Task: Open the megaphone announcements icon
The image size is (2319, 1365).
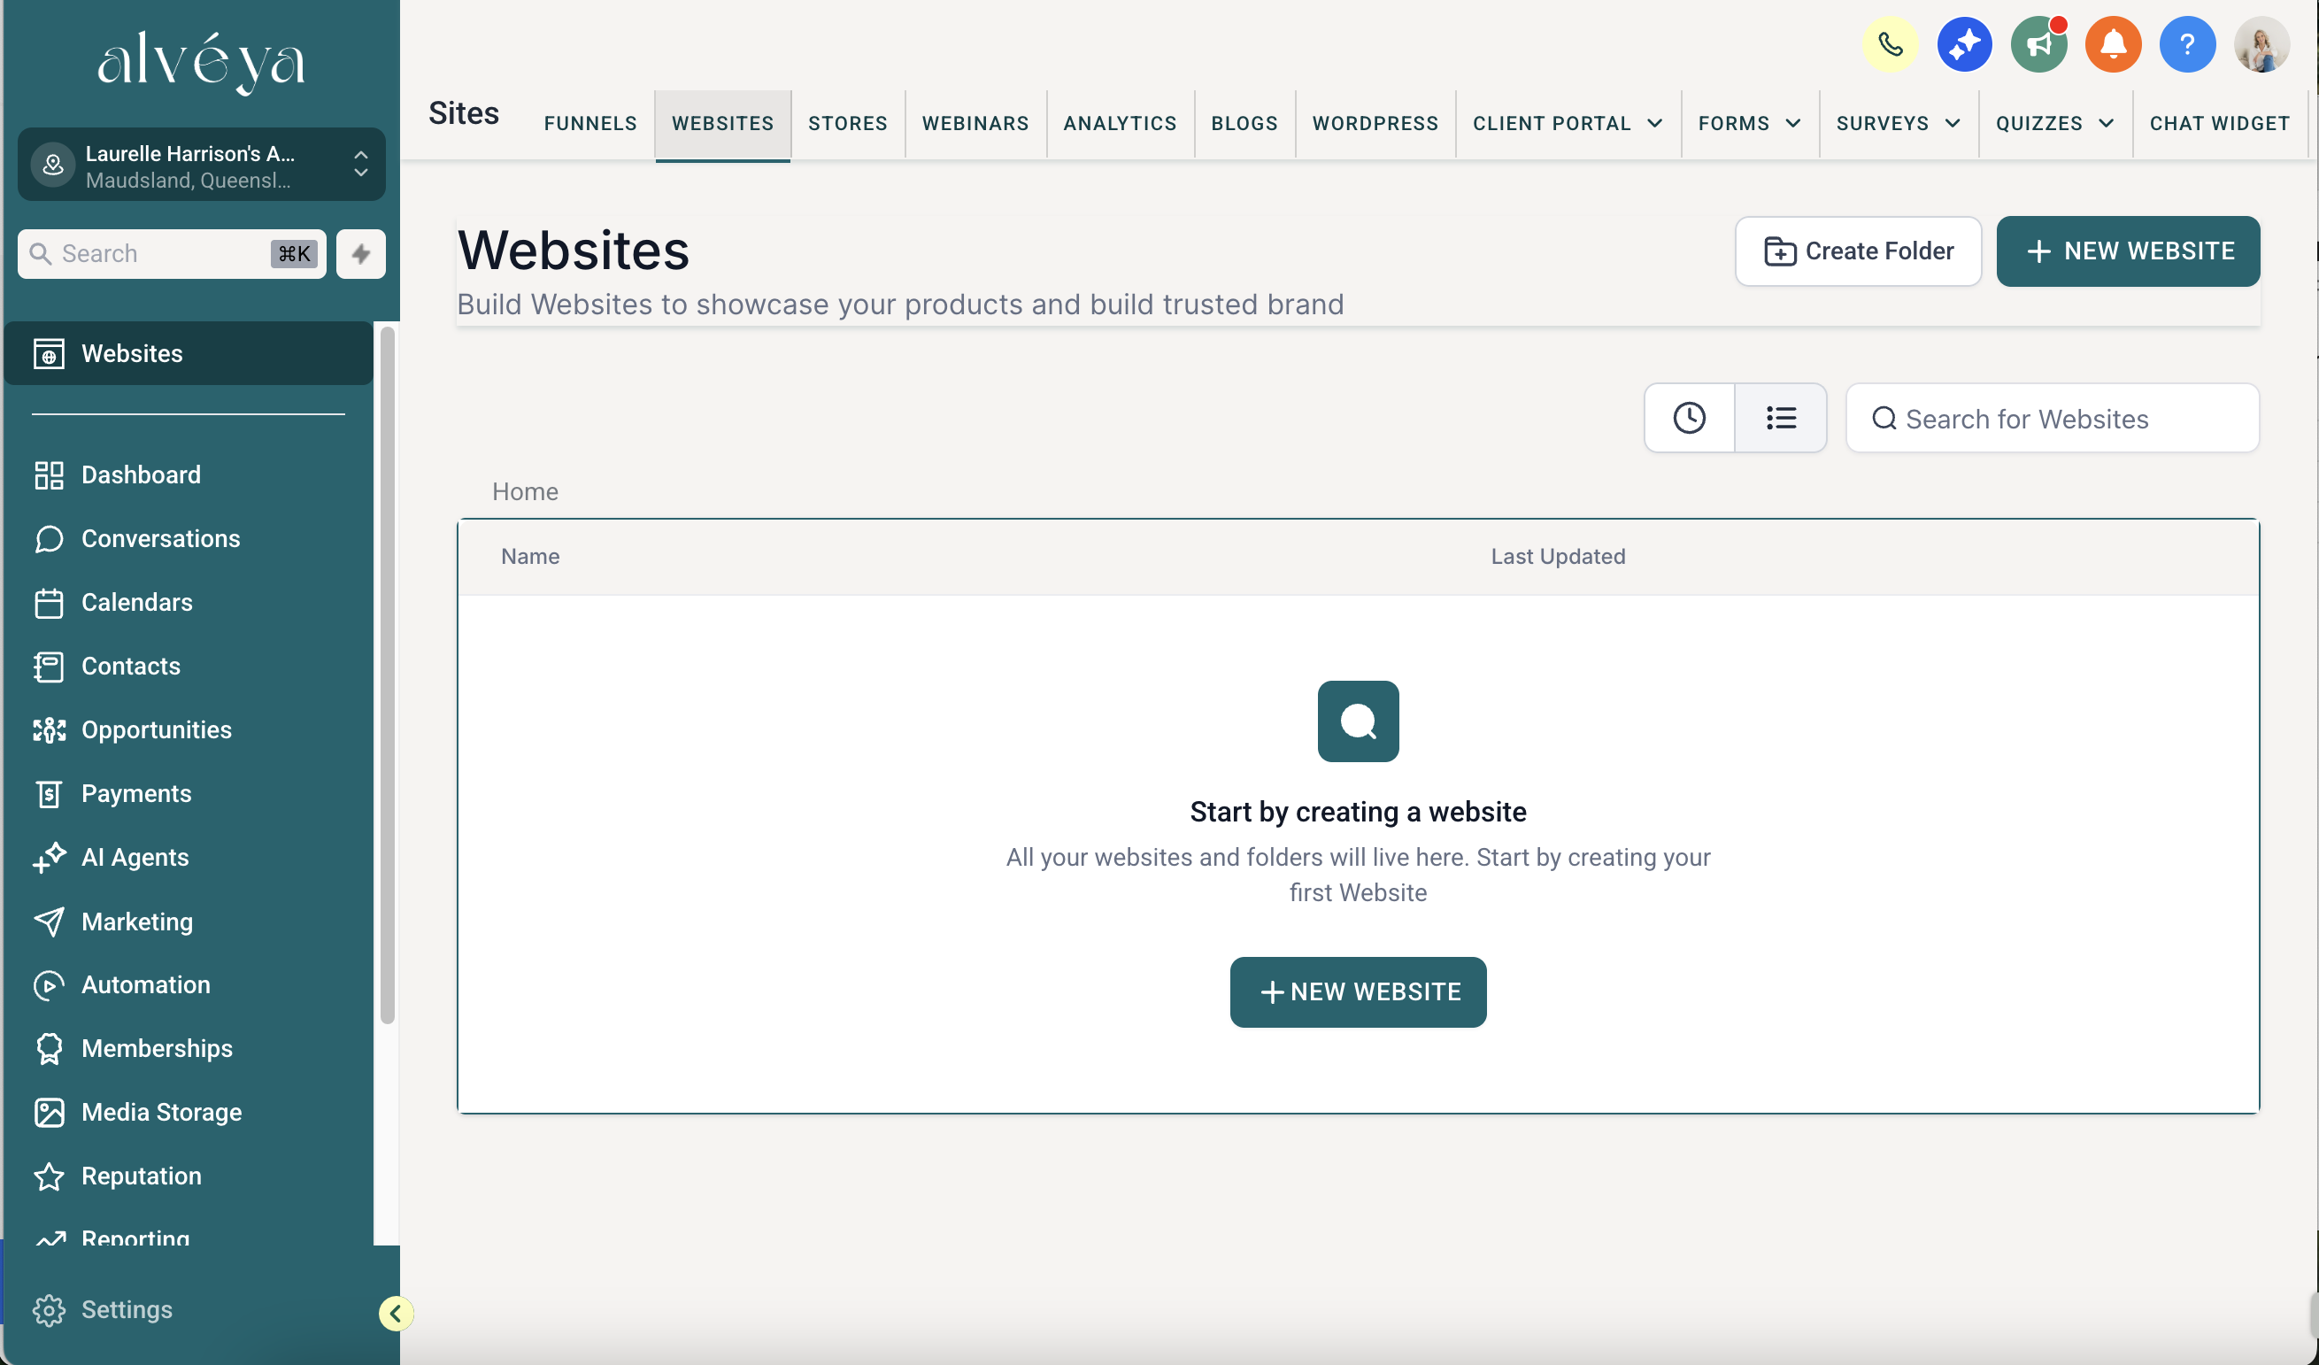Action: point(2039,44)
